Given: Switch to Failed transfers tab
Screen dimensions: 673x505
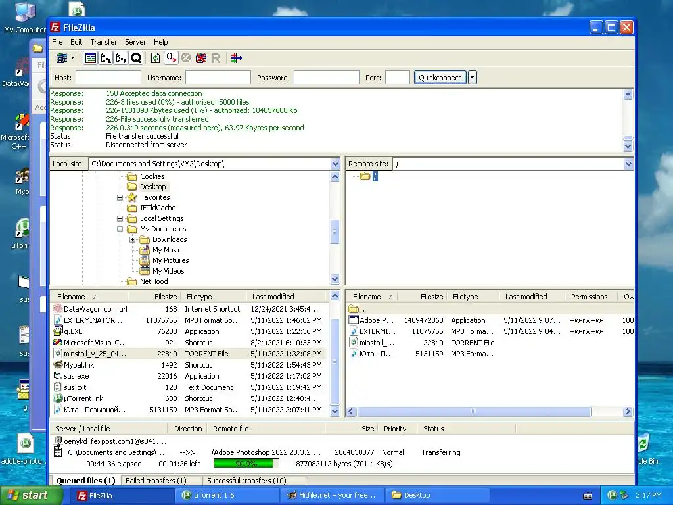Looking at the screenshot, I should pyautogui.click(x=156, y=481).
